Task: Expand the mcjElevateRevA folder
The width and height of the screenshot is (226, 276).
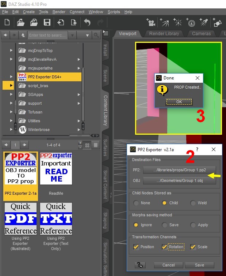Action: (x=11, y=59)
